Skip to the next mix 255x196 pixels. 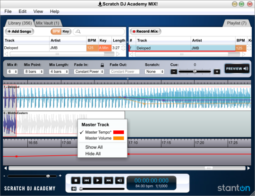click(x=109, y=180)
